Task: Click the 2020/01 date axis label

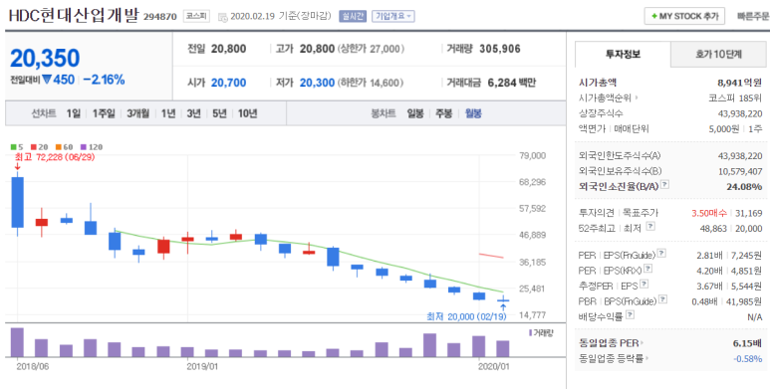Action: coord(494,366)
